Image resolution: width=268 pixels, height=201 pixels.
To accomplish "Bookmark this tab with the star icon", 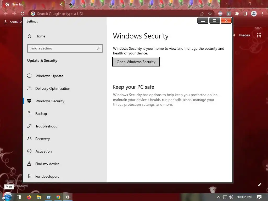I will (x=210, y=14).
